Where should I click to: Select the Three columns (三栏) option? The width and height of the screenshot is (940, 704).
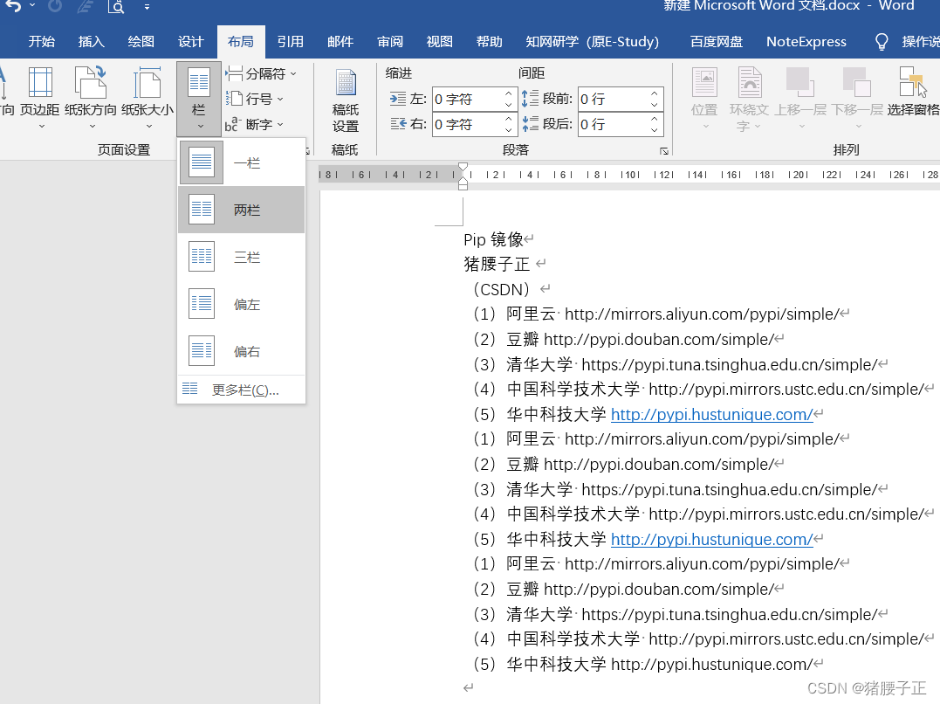coord(242,257)
